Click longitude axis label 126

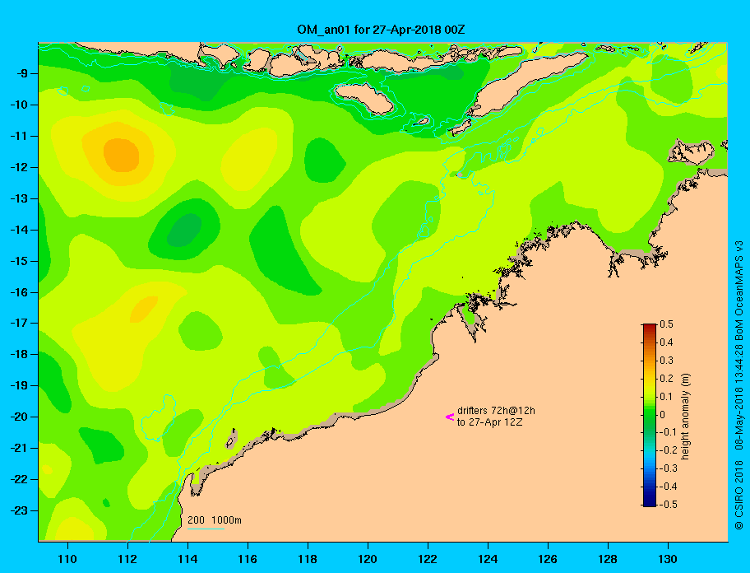tap(548, 559)
